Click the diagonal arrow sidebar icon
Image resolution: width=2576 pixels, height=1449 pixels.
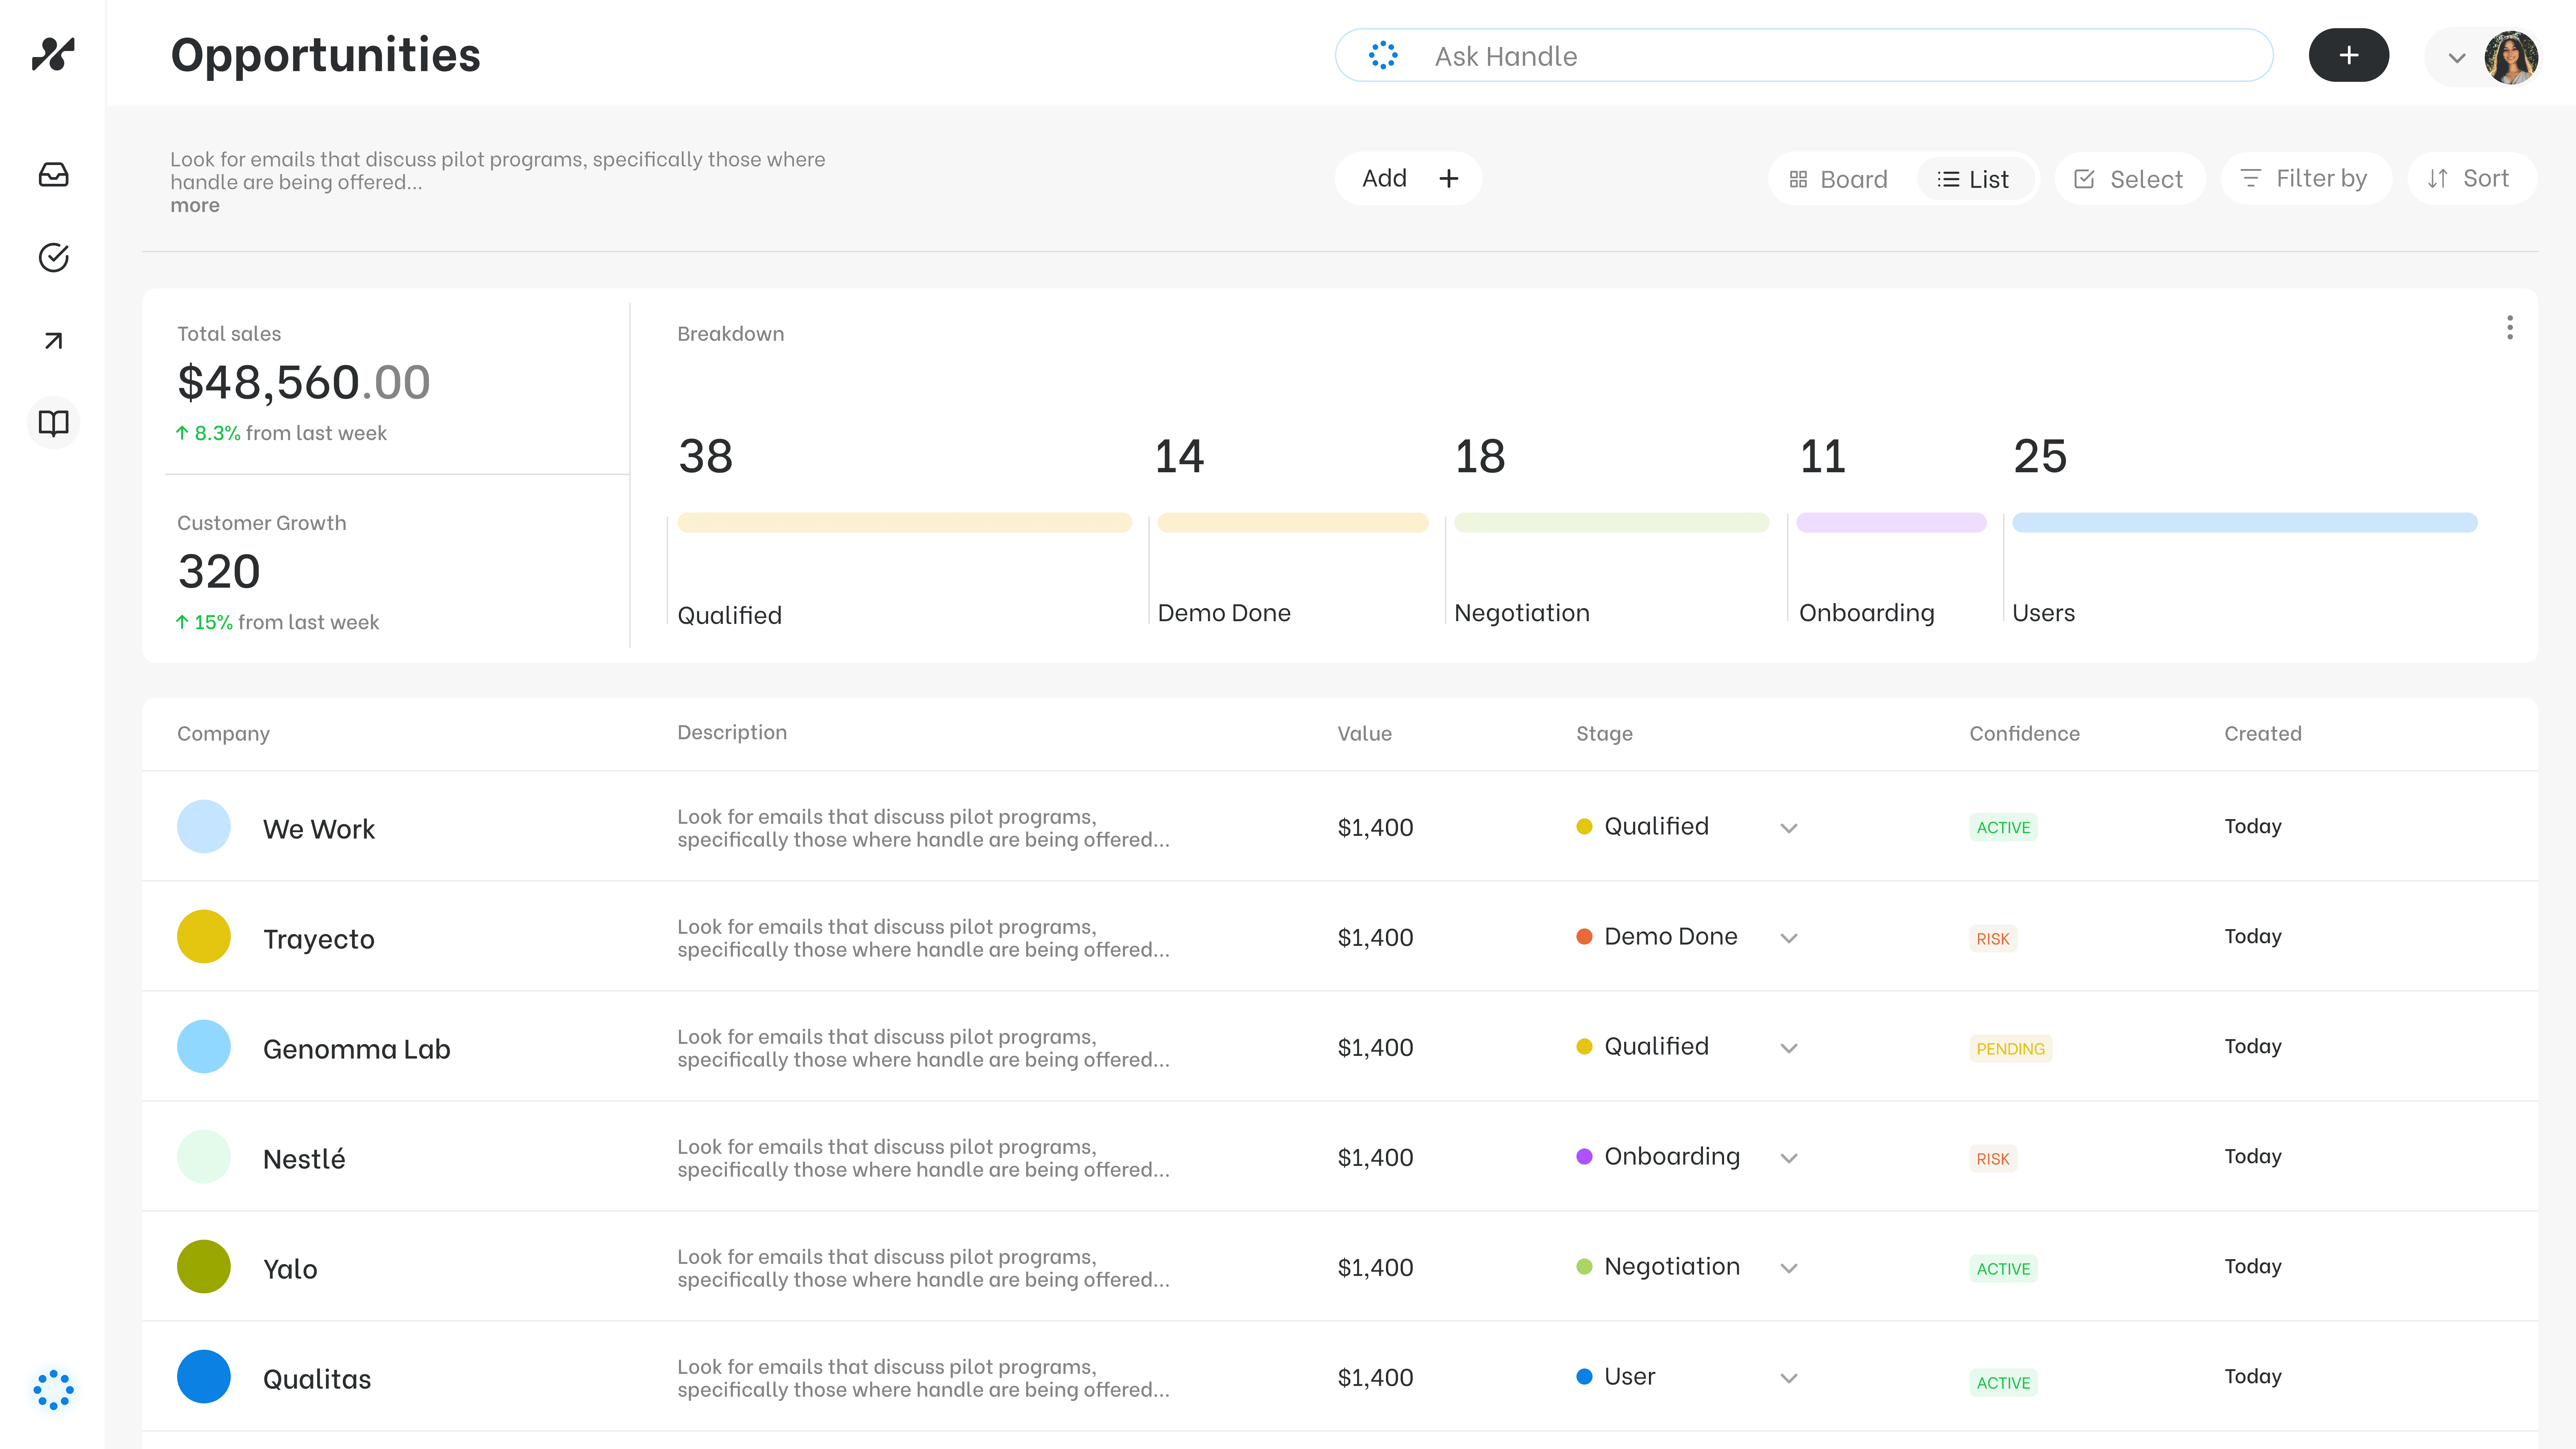click(53, 341)
